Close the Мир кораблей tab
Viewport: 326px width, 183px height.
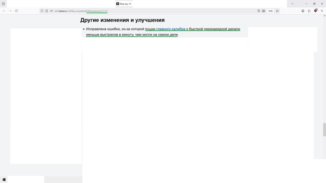point(130,4)
